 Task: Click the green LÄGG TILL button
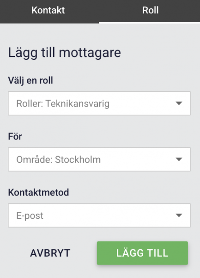[142, 253]
